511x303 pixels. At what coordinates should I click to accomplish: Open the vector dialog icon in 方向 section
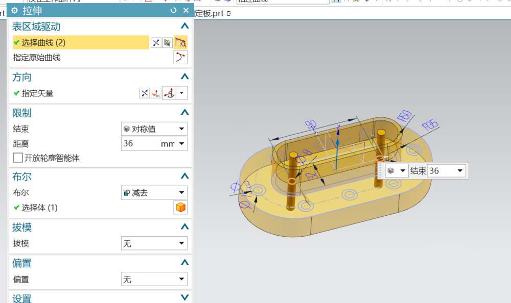(x=156, y=93)
